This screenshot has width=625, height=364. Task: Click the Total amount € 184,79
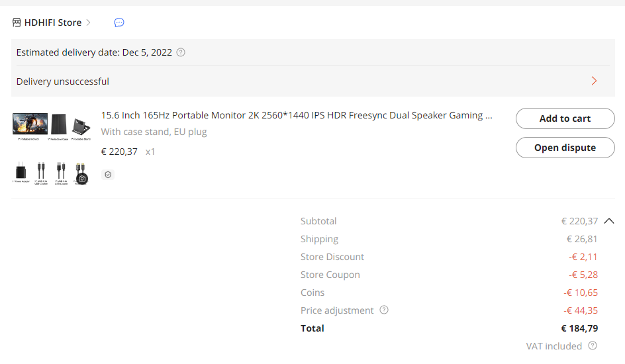[x=579, y=328]
